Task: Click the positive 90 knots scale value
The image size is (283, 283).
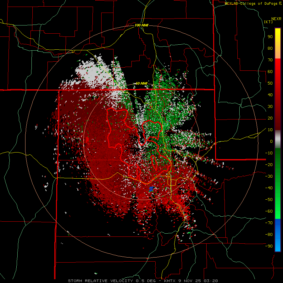Action: [270, 37]
